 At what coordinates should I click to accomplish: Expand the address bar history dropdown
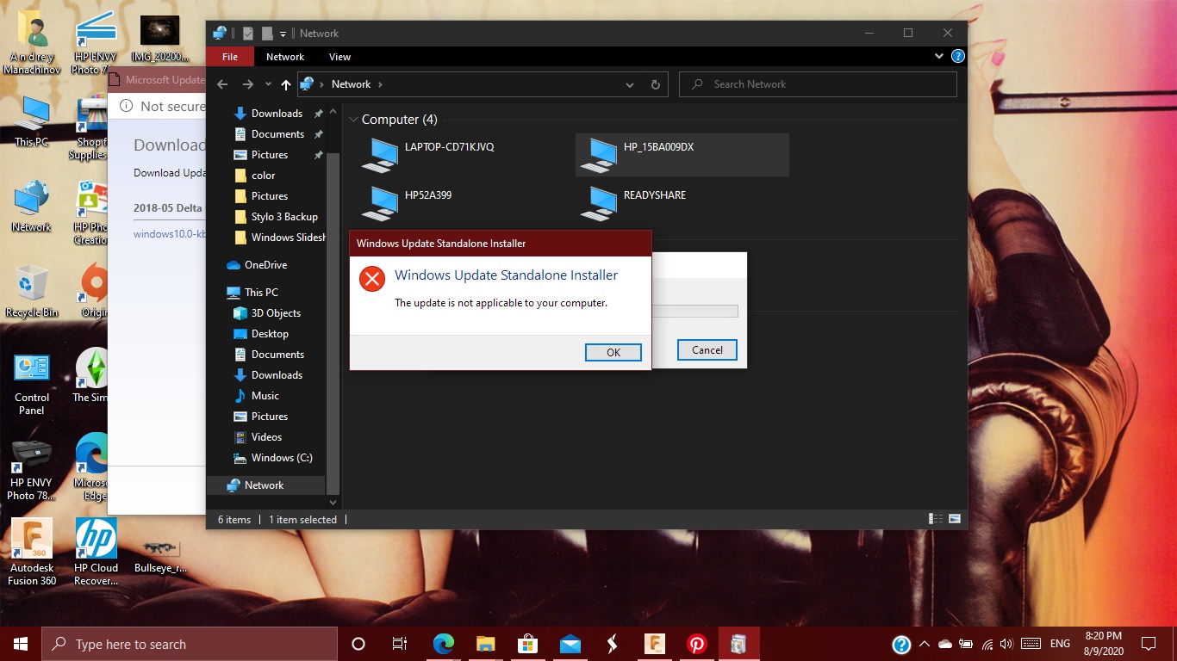630,84
